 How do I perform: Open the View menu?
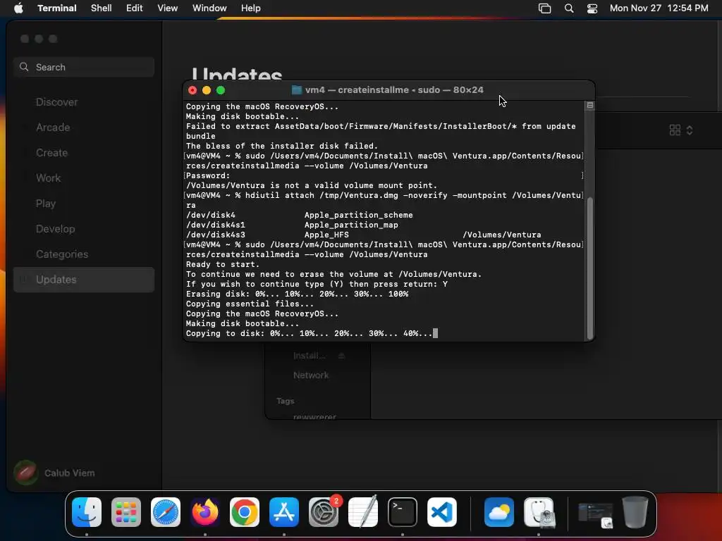tap(168, 8)
